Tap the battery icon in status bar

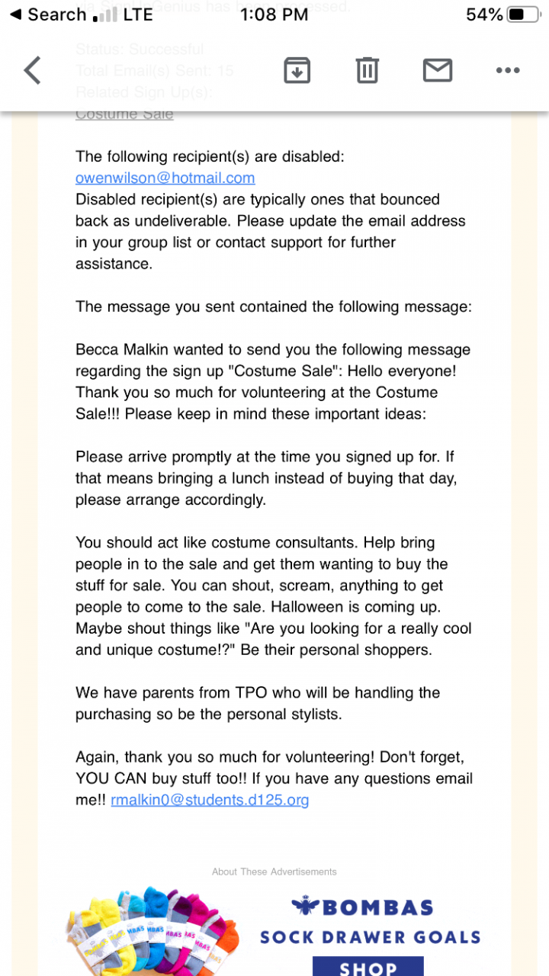526,14
